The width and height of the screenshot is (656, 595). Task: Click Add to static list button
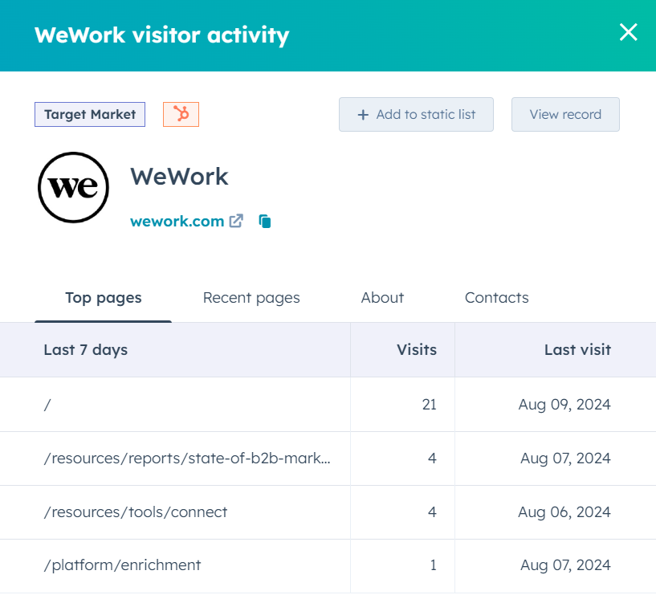(x=416, y=115)
